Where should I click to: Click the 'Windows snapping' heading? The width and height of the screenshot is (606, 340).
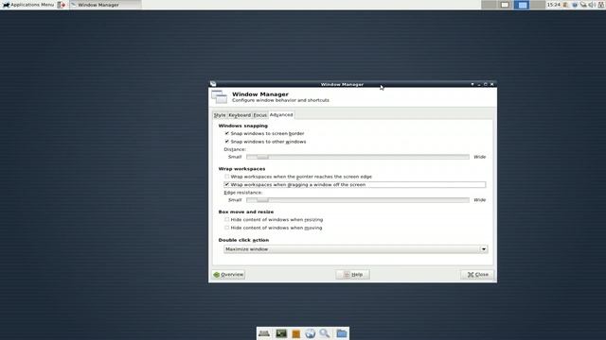point(243,126)
